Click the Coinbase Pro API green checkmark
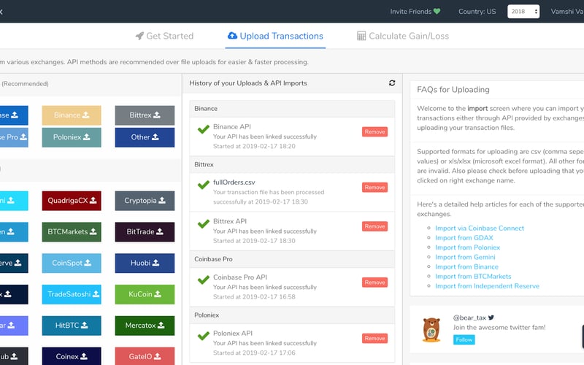This screenshot has height=365, width=584. [204, 280]
